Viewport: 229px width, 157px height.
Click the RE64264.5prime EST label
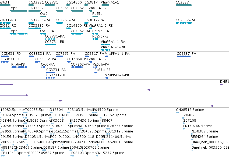(x=204, y=137)
